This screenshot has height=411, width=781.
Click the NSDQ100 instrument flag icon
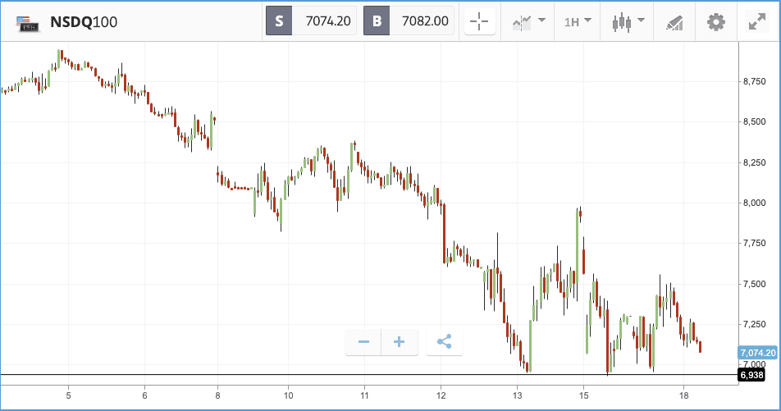(27, 23)
